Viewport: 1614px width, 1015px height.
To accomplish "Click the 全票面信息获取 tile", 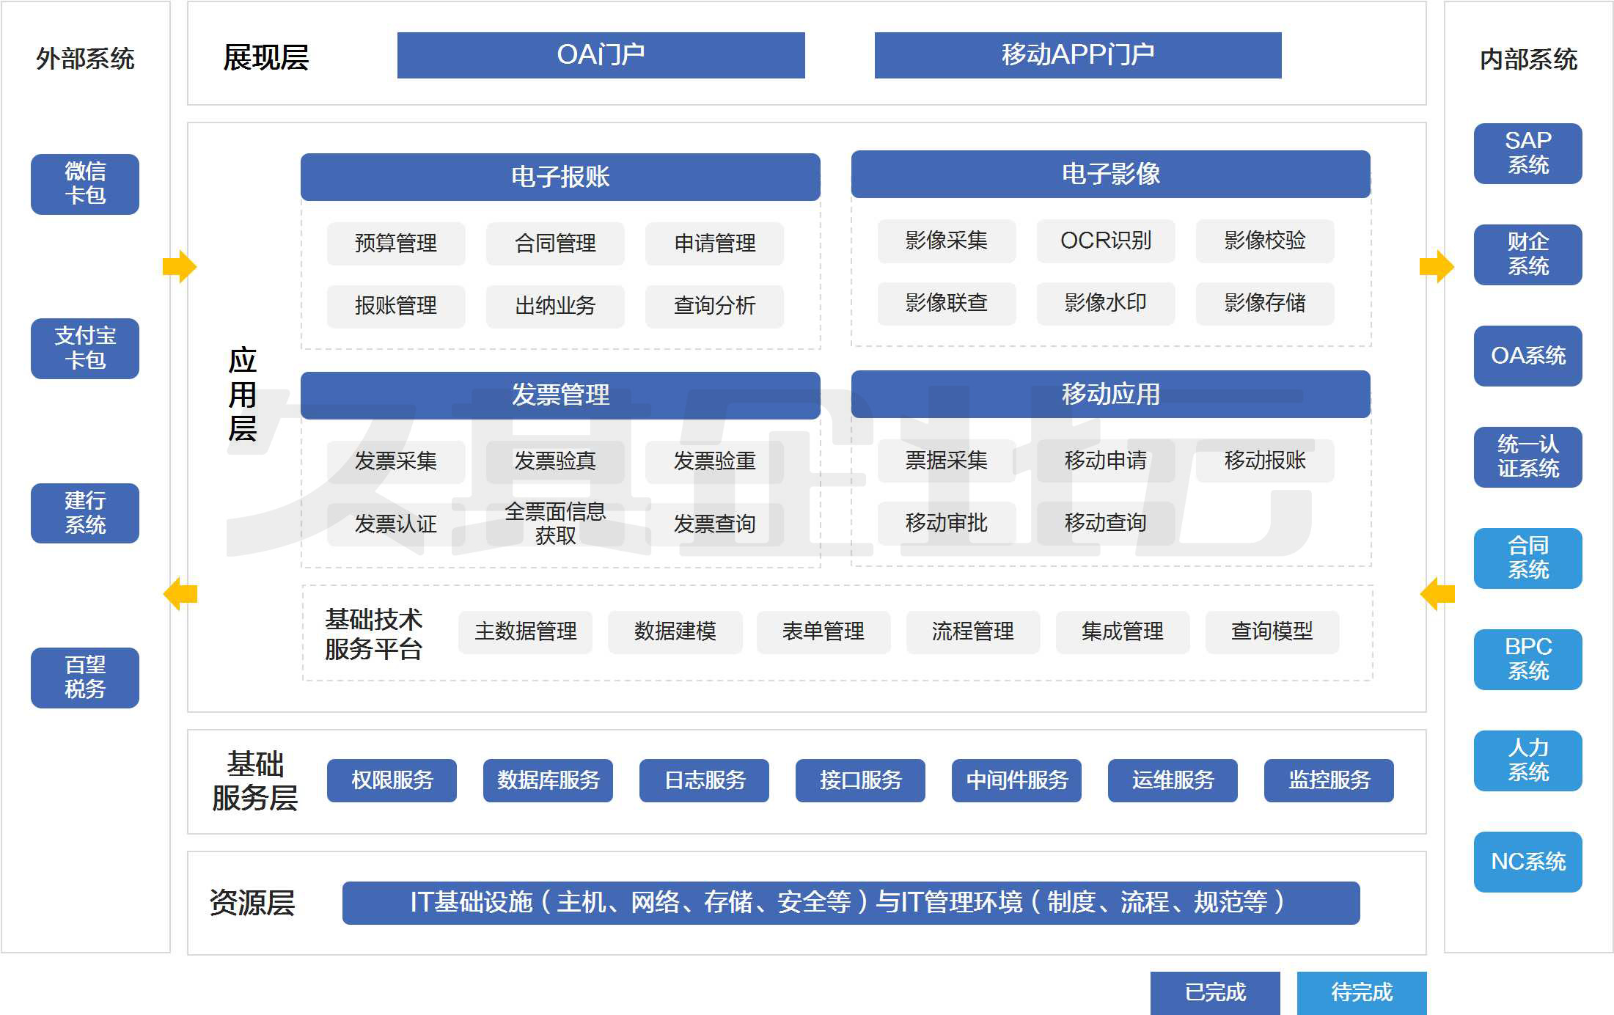I will [555, 524].
